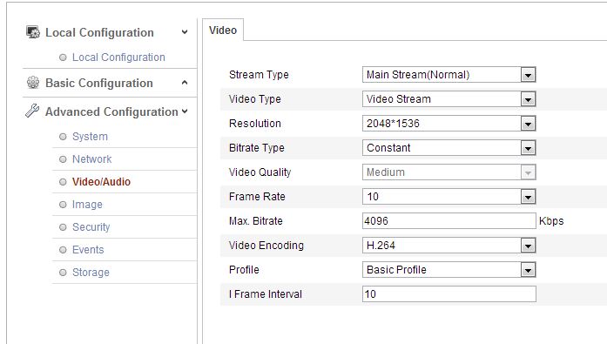Viewport: 607px width, 344px height.
Task: Go to the Events settings page
Action: coord(88,250)
